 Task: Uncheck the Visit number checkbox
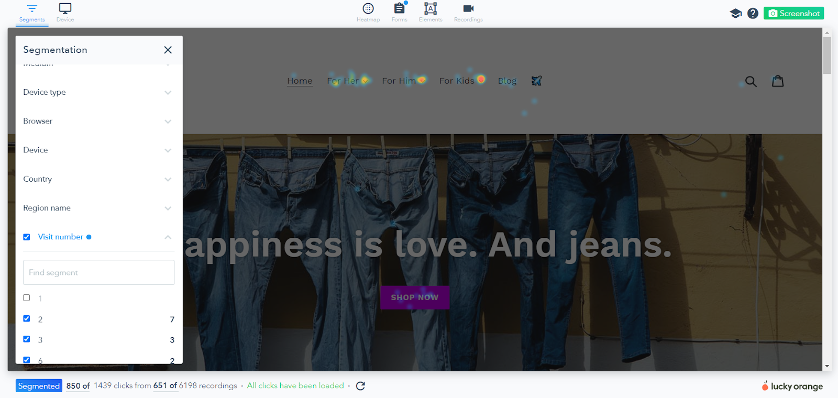point(27,237)
